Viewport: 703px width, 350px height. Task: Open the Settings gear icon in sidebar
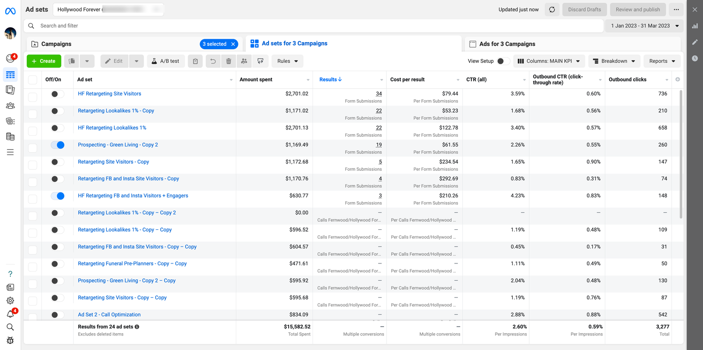pyautogui.click(x=10, y=301)
